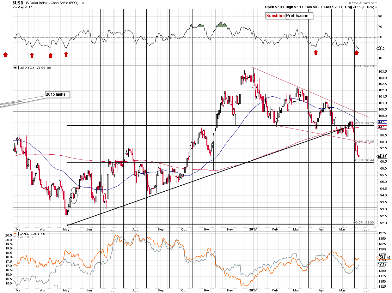Click the 61.8%: 96.44 Fibonacci label
This screenshot has width=392, height=293.
pyautogui.click(x=364, y=160)
